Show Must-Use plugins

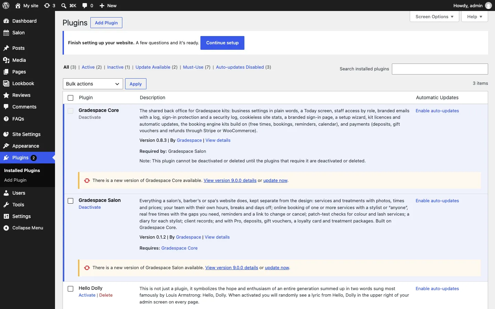[x=193, y=67]
